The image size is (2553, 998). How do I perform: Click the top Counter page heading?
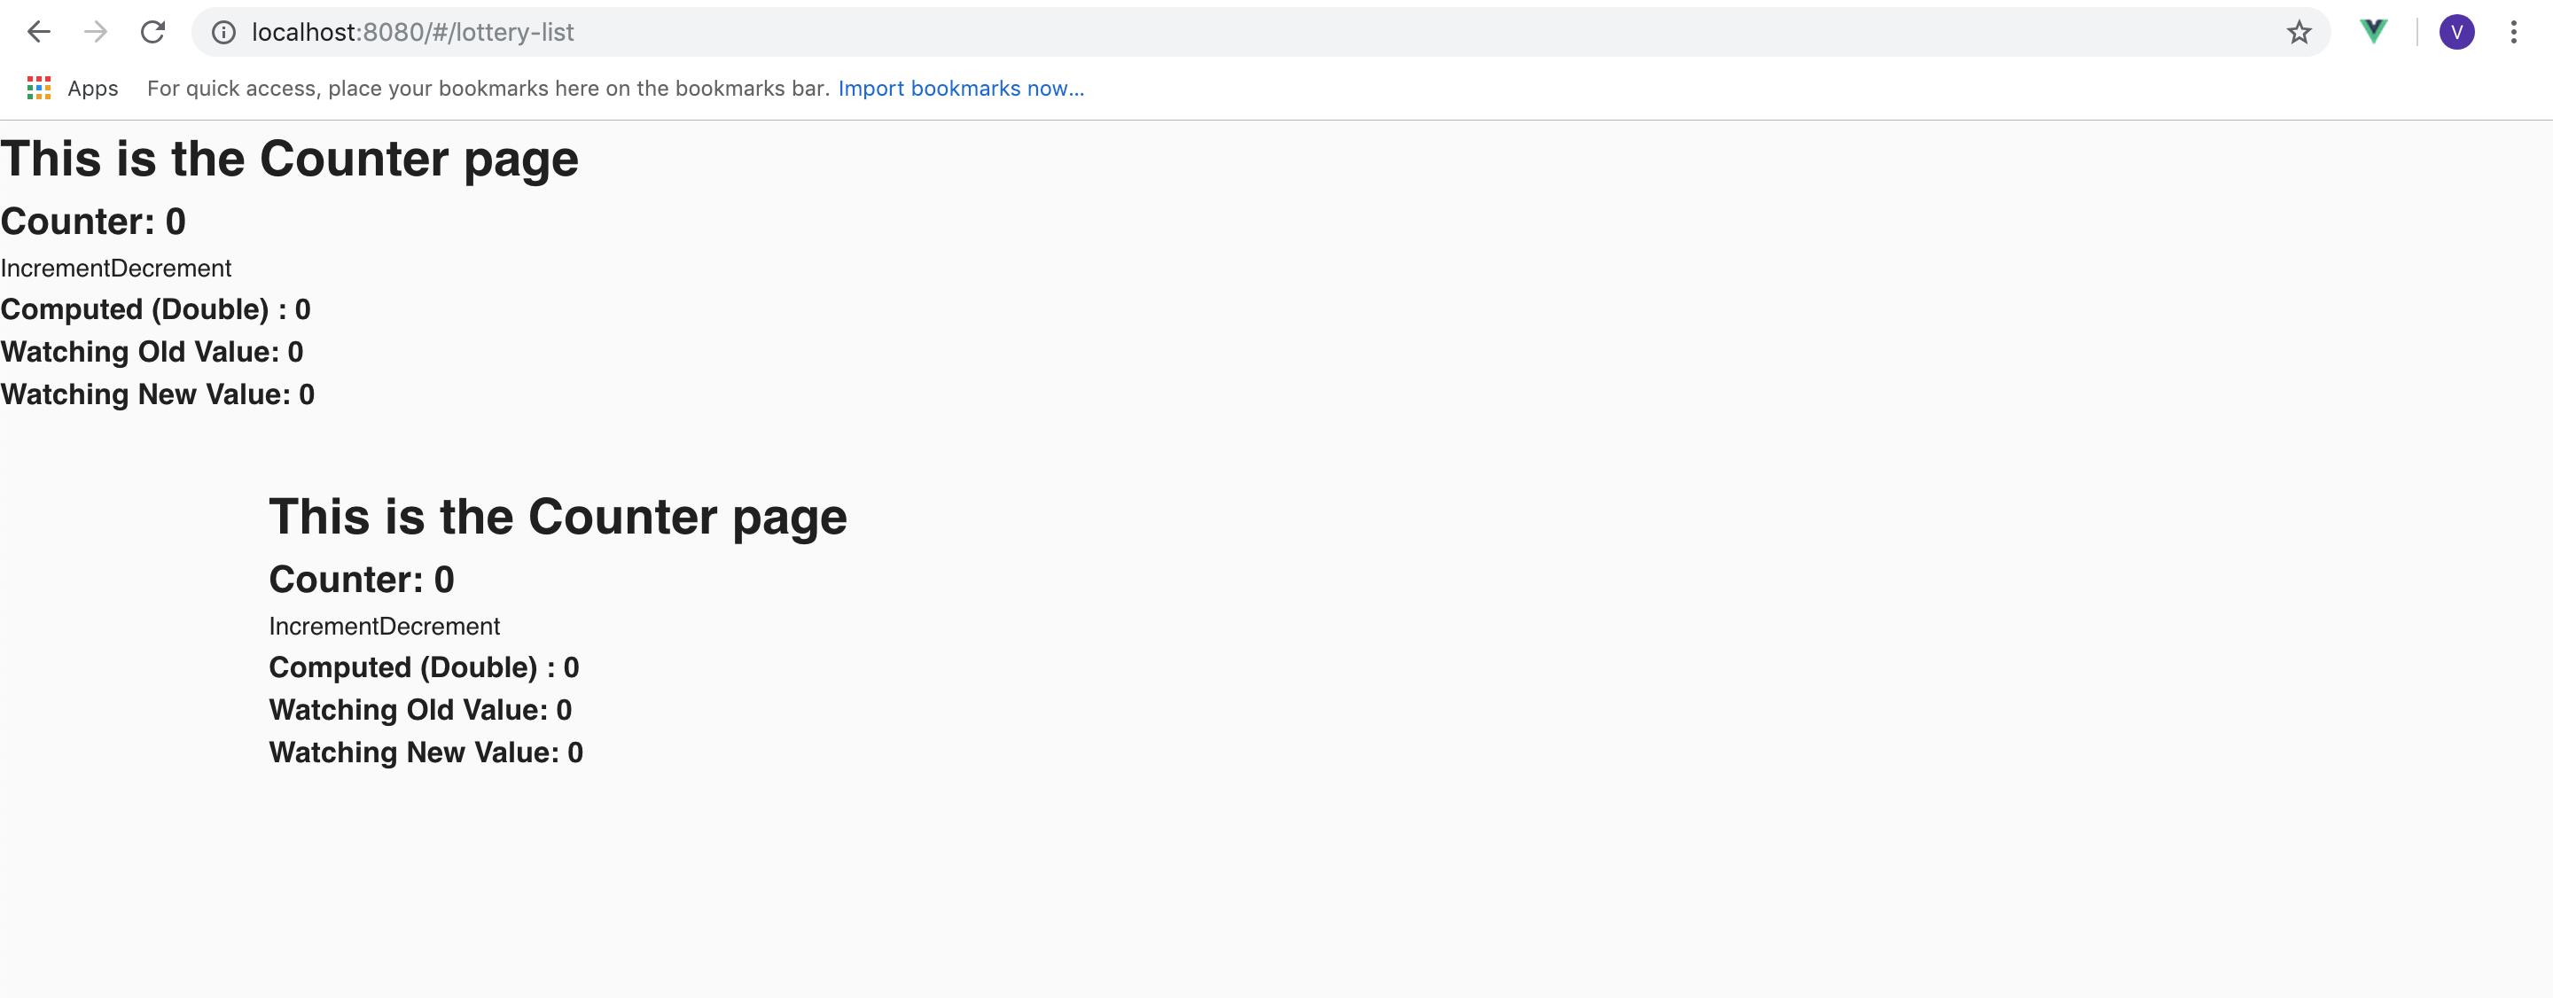tap(289, 159)
